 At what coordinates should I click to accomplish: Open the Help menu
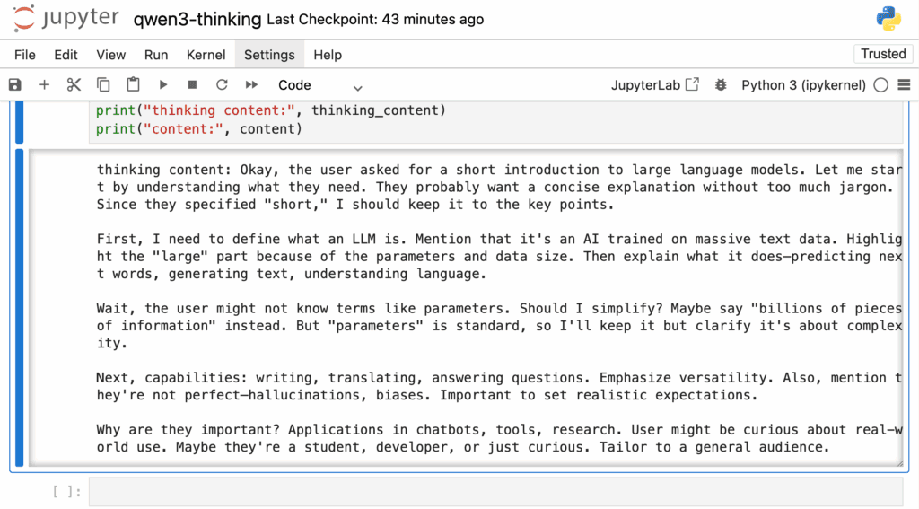pos(327,55)
